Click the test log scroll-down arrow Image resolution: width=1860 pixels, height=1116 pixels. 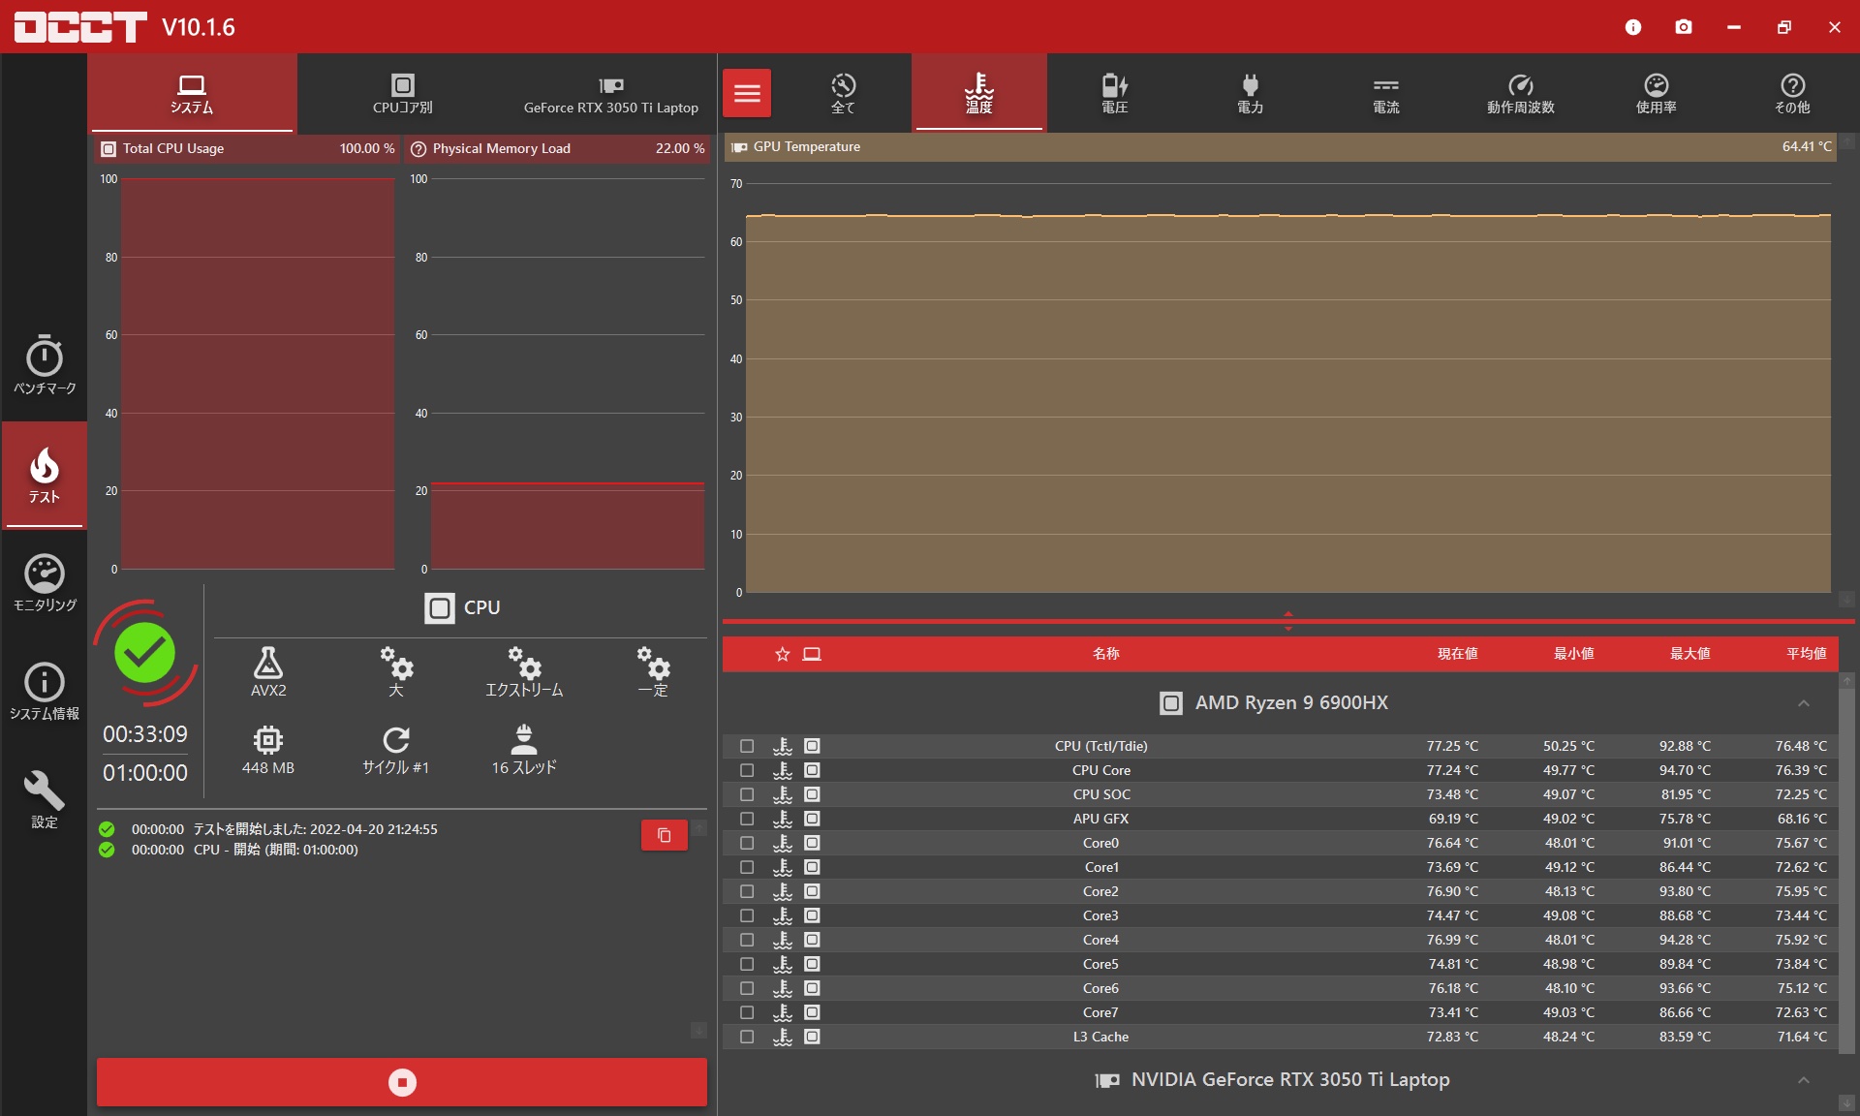(698, 1031)
